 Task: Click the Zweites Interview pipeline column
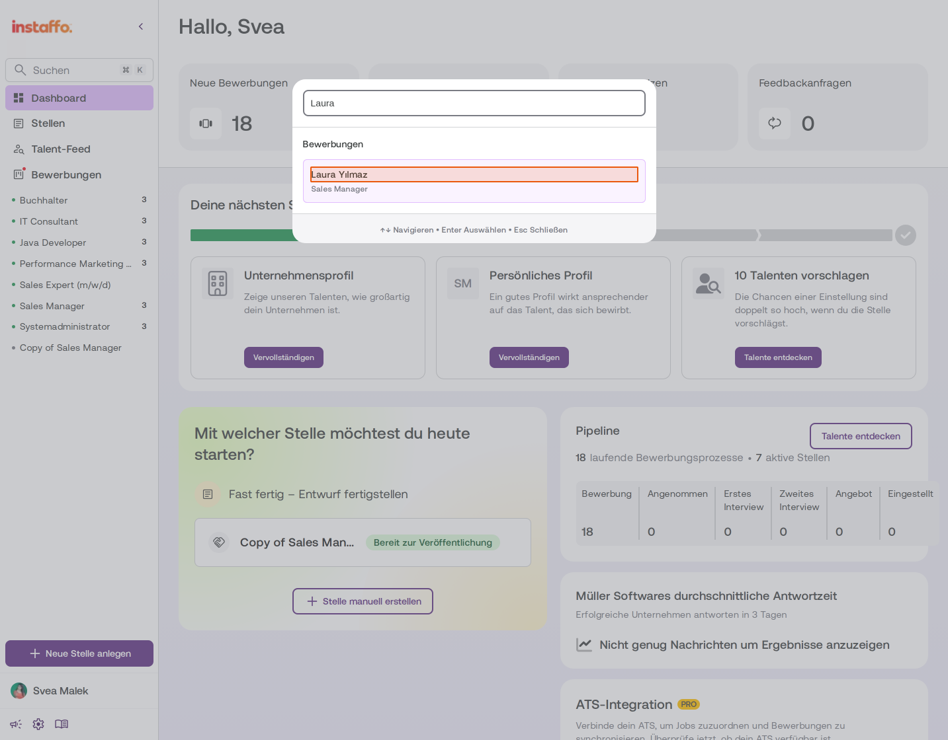tap(799, 513)
